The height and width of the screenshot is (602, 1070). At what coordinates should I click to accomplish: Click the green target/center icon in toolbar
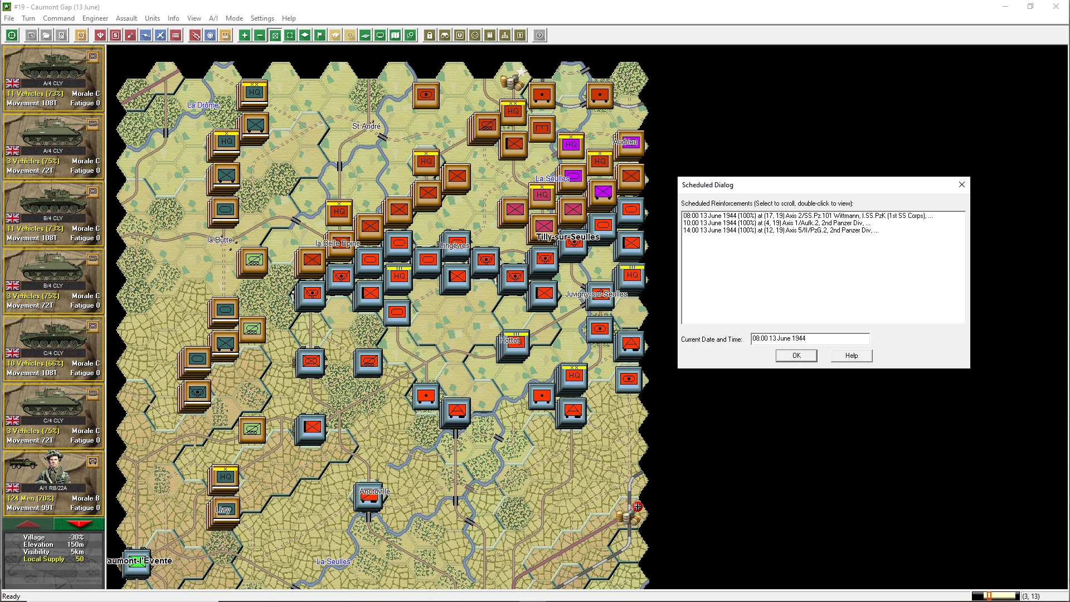[12, 35]
